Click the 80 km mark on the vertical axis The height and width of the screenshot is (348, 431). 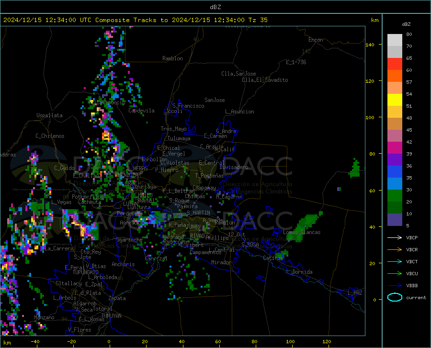pos(372,154)
